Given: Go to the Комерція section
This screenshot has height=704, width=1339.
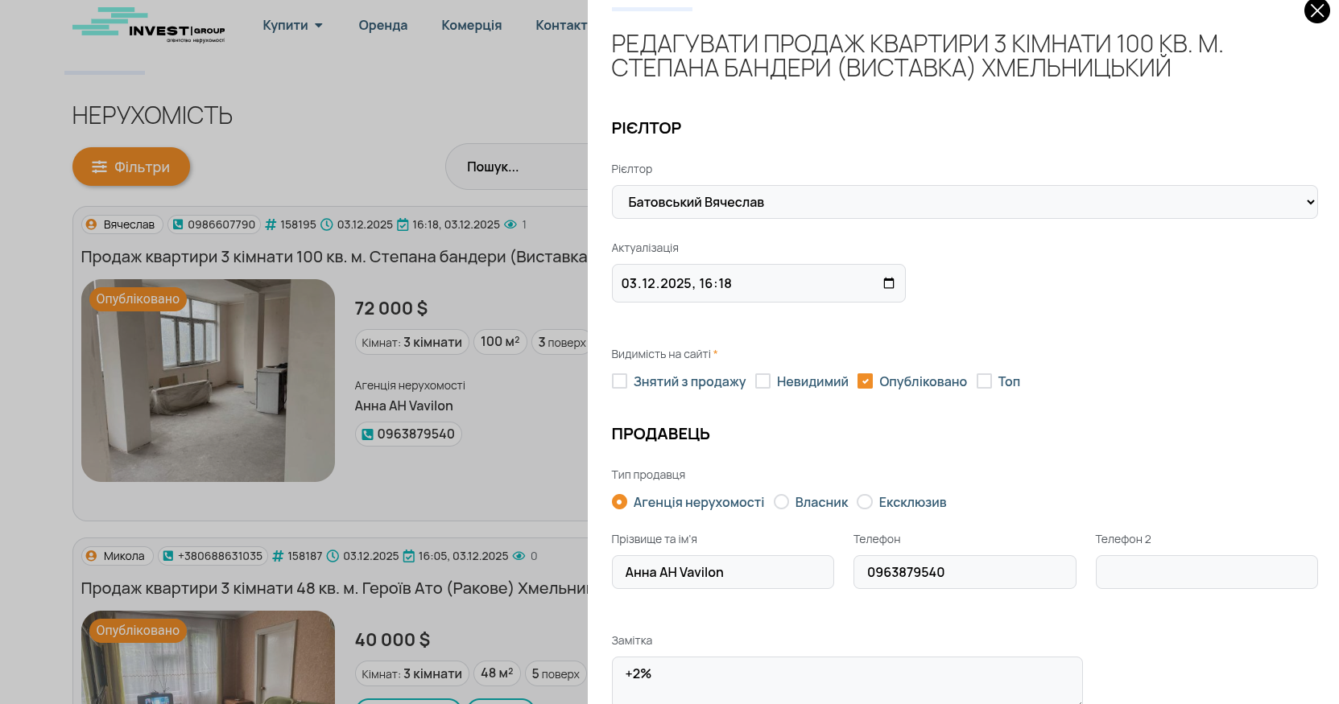Looking at the screenshot, I should tap(471, 25).
